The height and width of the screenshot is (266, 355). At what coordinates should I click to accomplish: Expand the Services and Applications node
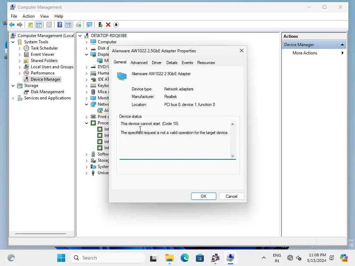(x=13, y=98)
